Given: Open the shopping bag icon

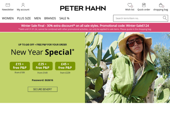Looking at the screenshot, I should (161, 5).
